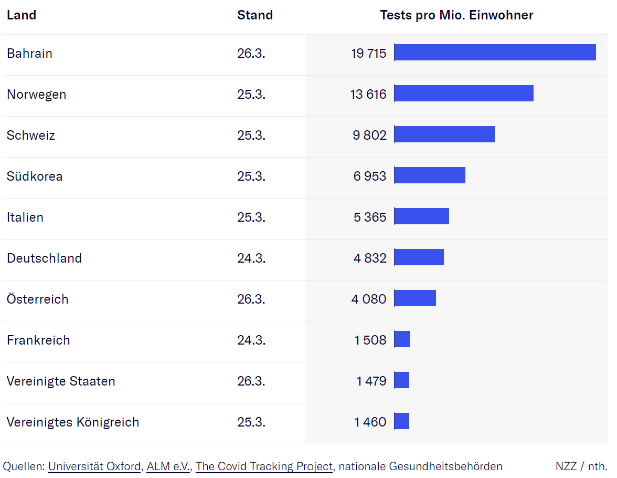Click the Stand column header
The width and height of the screenshot is (617, 478).
point(255,15)
